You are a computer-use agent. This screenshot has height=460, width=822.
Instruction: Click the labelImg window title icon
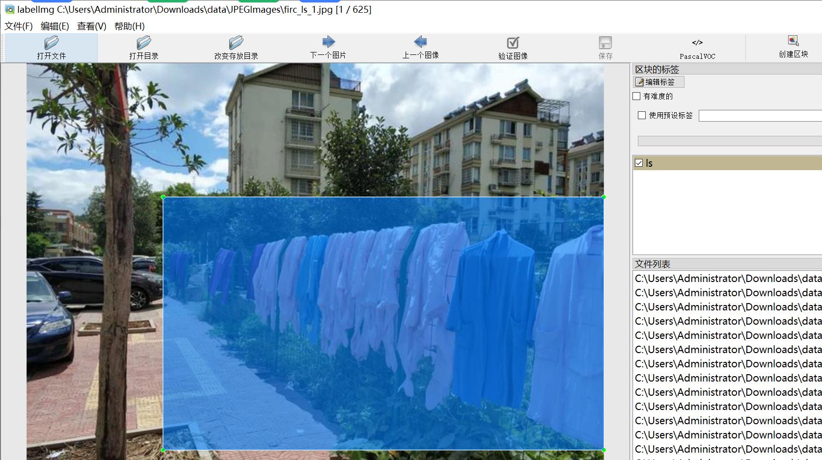[x=9, y=9]
